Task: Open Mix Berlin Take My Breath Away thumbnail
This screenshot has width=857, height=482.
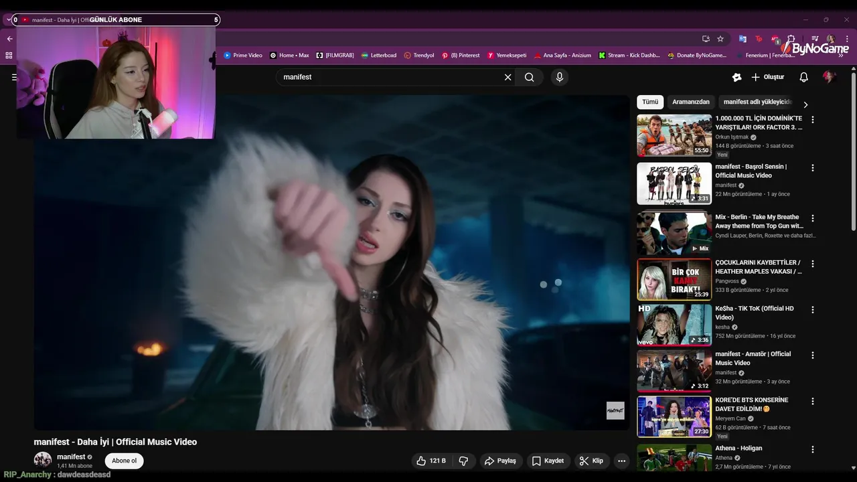Action: pyautogui.click(x=674, y=233)
